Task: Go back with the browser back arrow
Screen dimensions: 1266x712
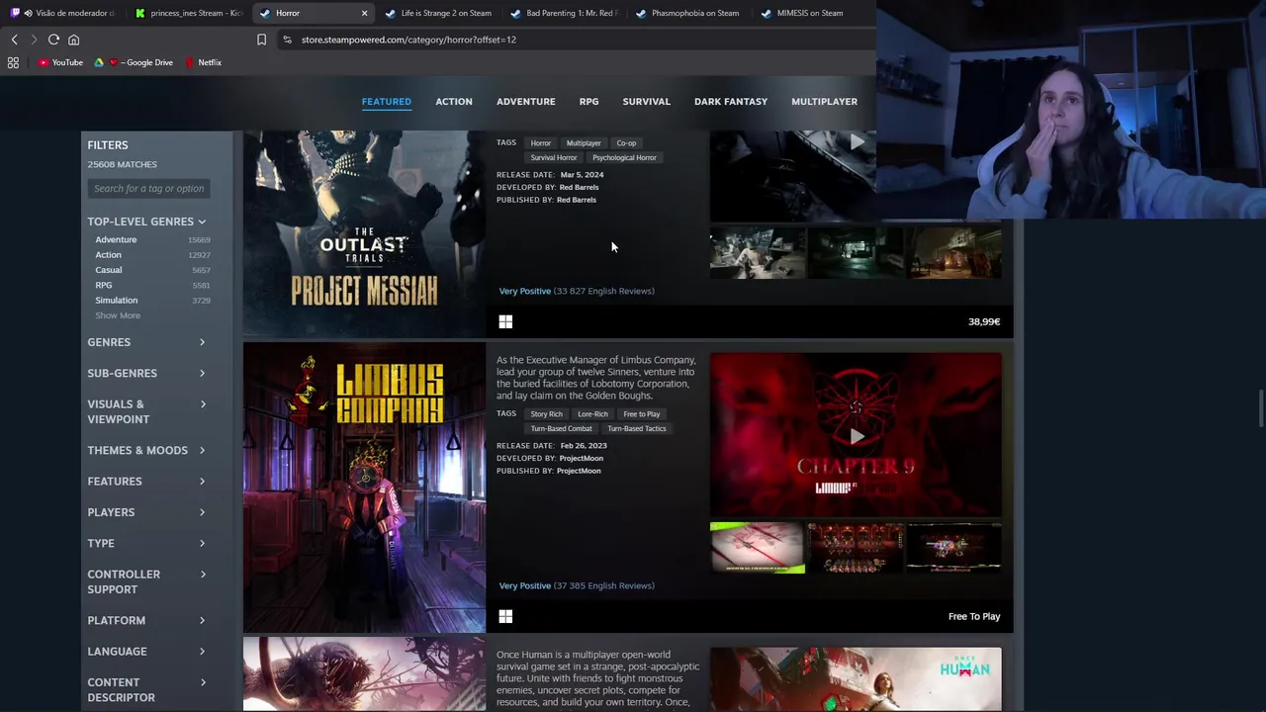Action: point(15,40)
